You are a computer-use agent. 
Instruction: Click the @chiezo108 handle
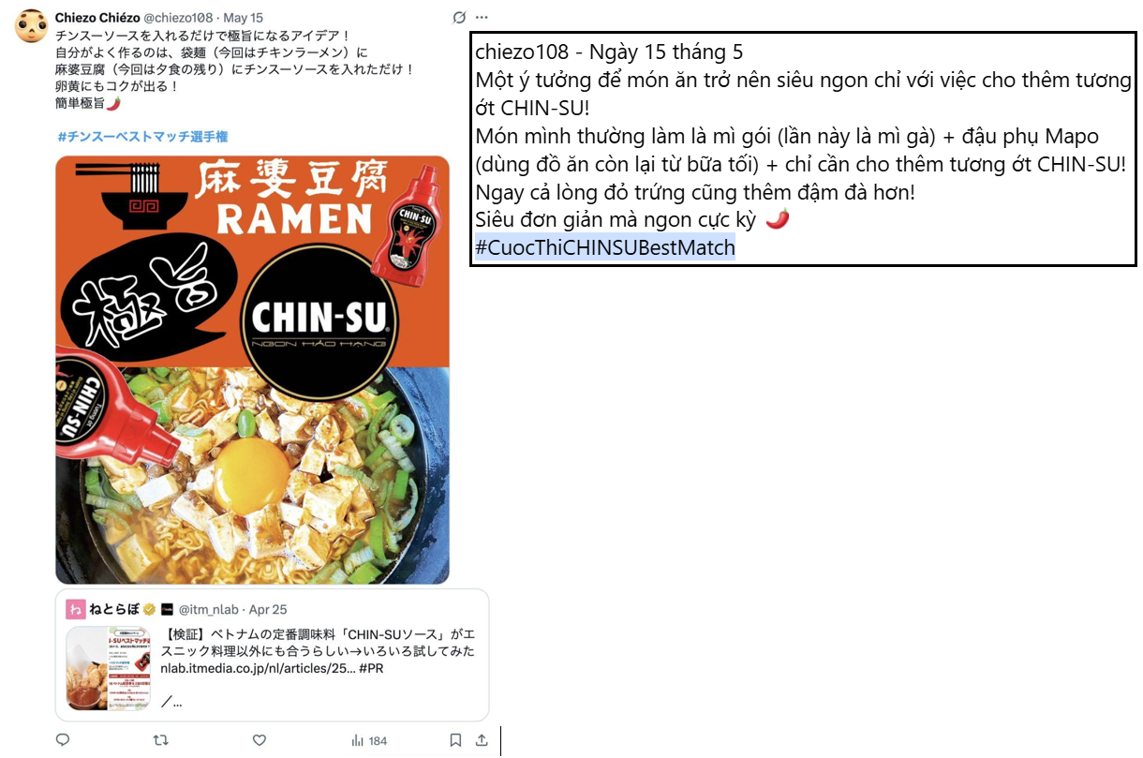click(x=178, y=17)
